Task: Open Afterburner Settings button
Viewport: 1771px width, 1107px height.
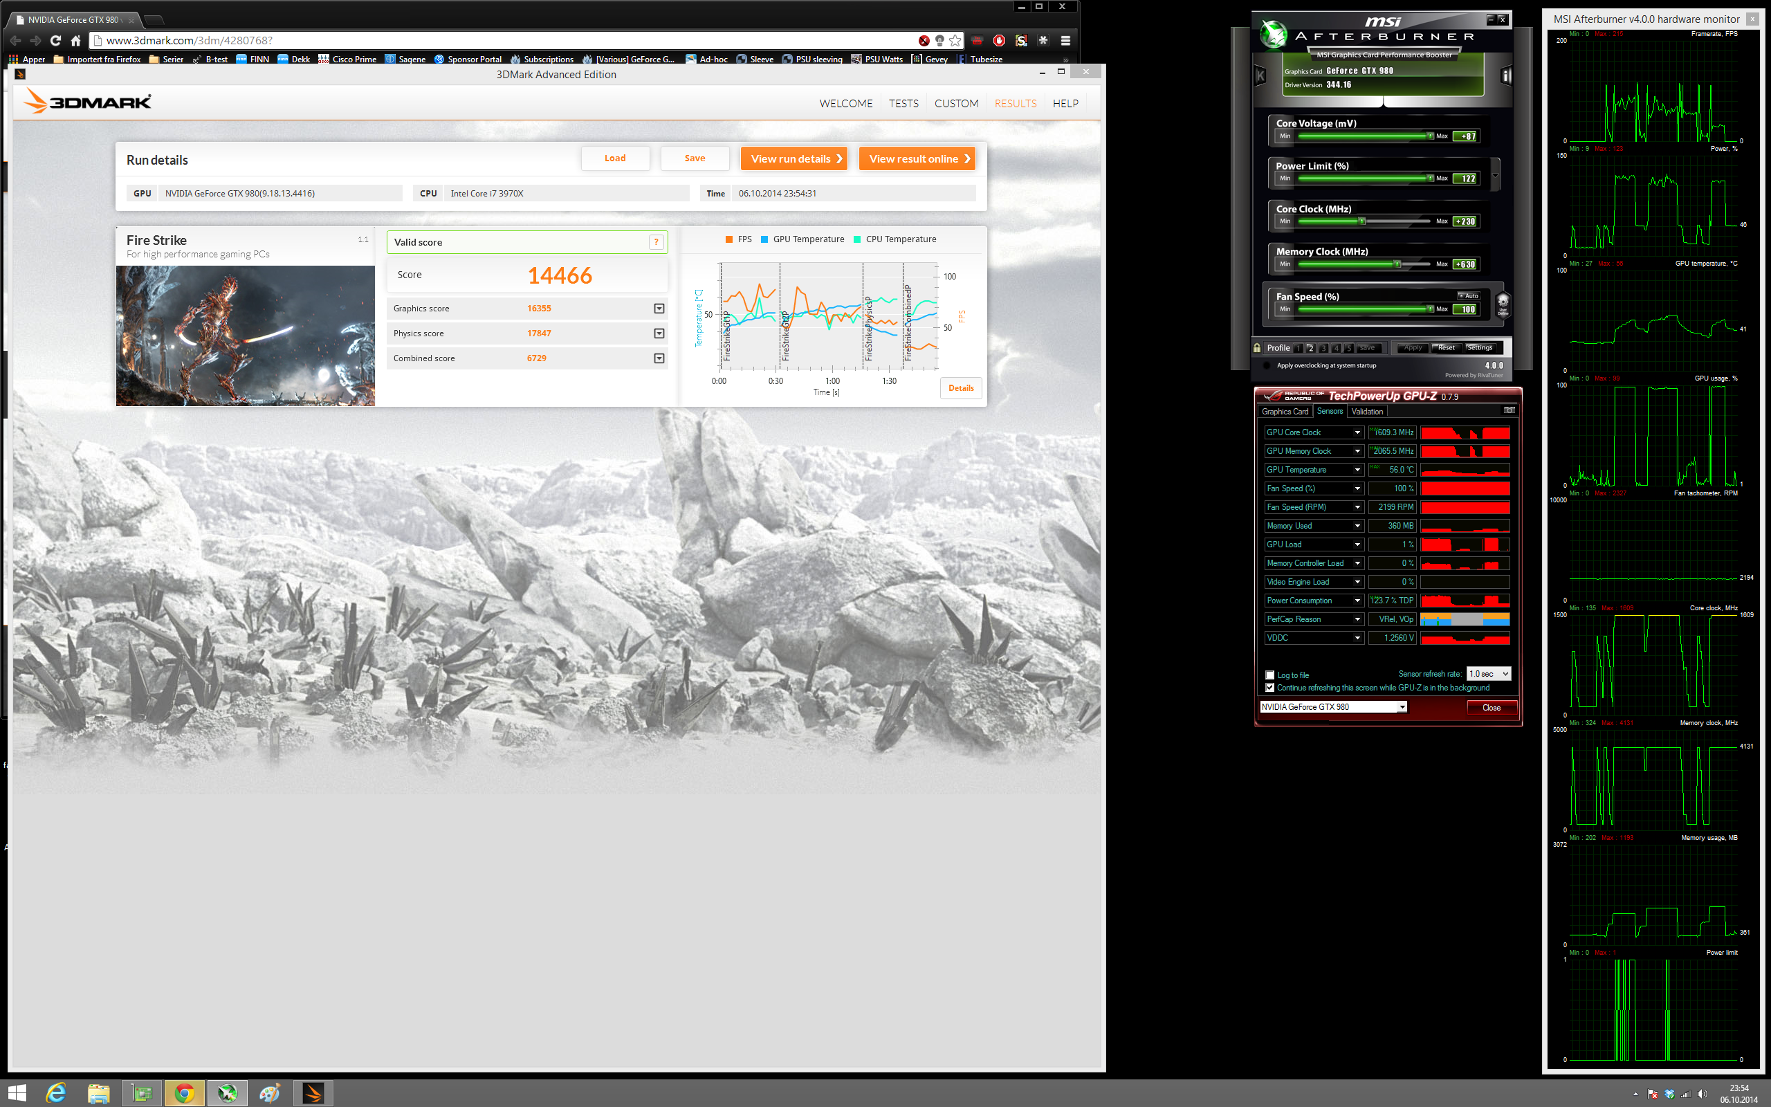Action: pyautogui.click(x=1480, y=348)
